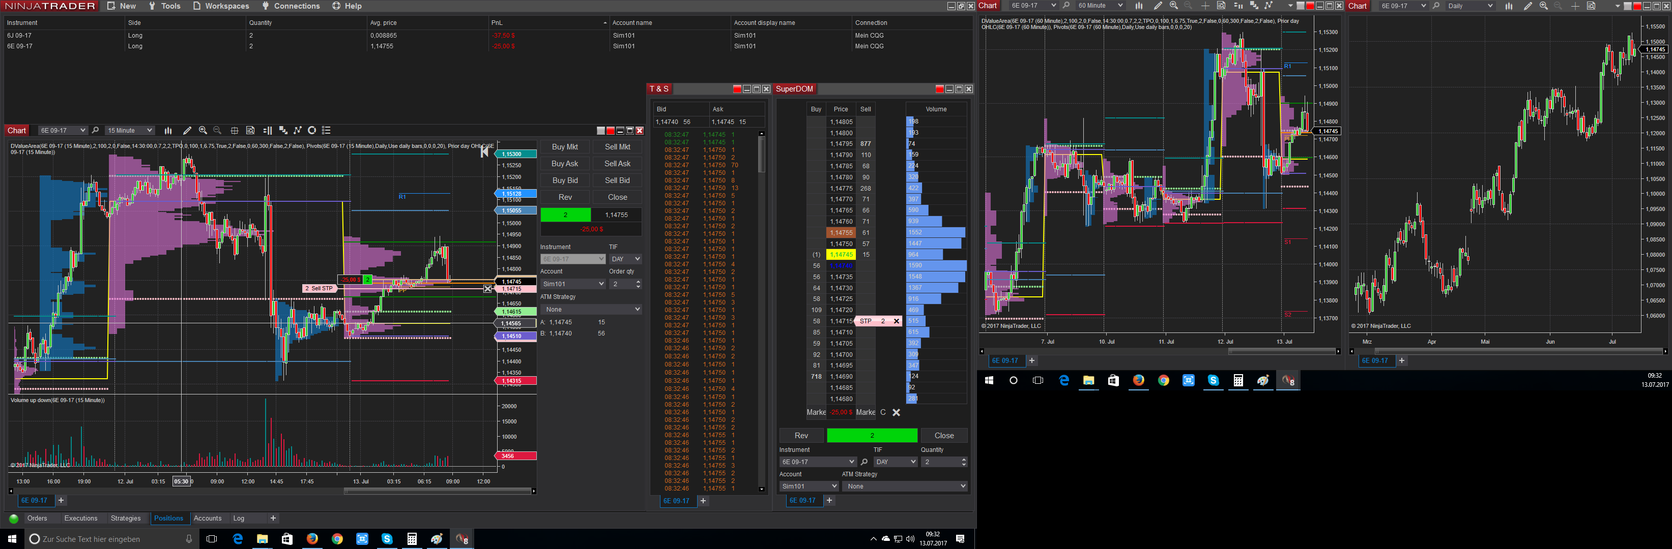Screen dimensions: 1672x549
Task: Sort positions by the PnL column header
Action: [x=549, y=23]
